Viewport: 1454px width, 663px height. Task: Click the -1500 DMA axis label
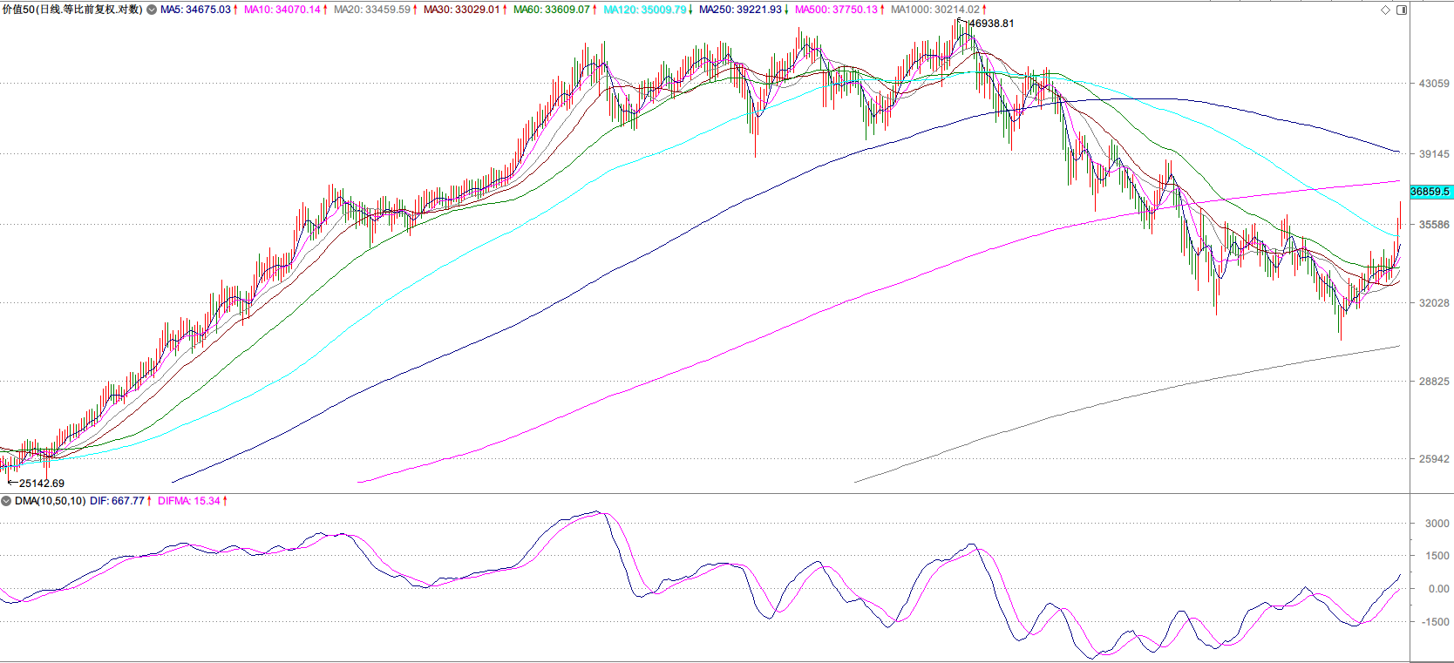click(1436, 622)
